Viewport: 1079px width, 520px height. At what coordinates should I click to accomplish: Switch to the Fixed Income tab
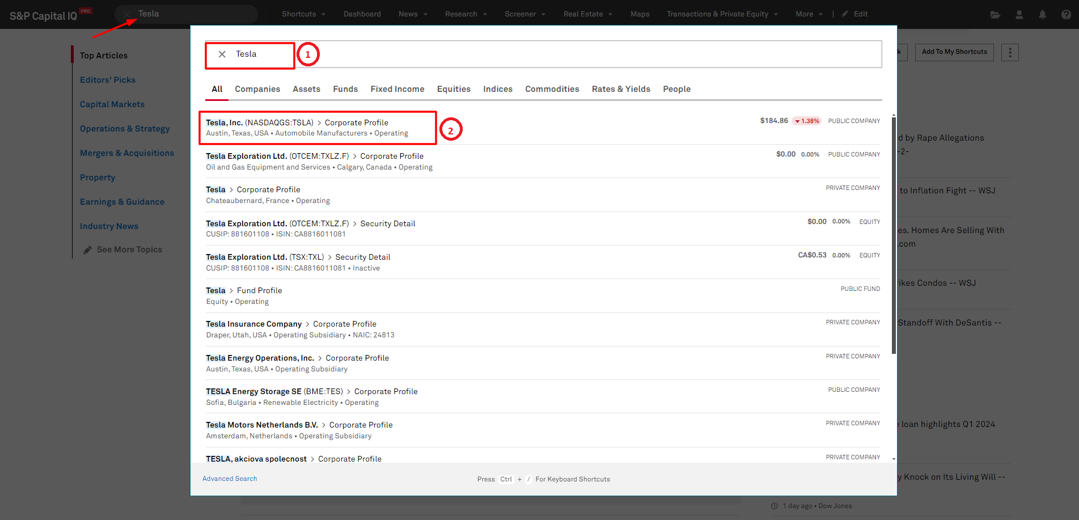tap(397, 89)
